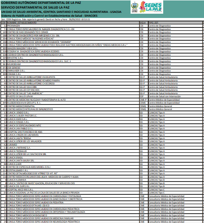204x223 pixels.
Task: Click the La Paz government crest emblem
Action: tap(134, 7)
